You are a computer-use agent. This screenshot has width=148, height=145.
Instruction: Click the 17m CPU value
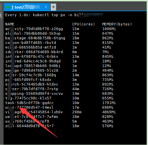click(75, 107)
